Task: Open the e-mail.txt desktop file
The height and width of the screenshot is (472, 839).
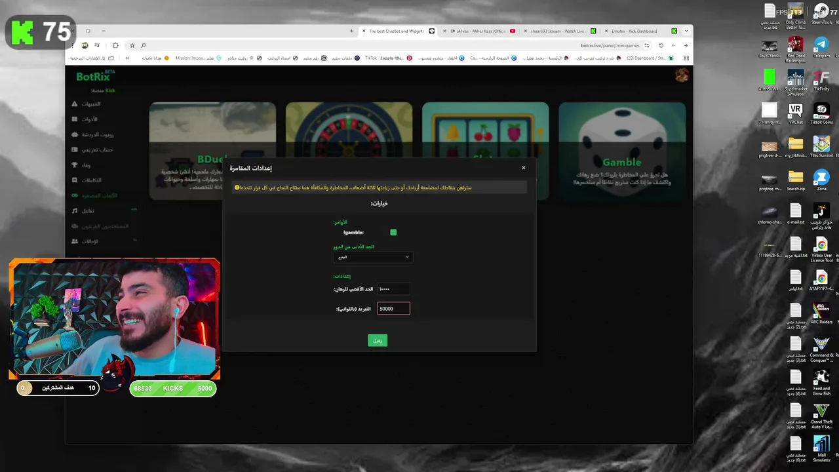Action: point(796,214)
